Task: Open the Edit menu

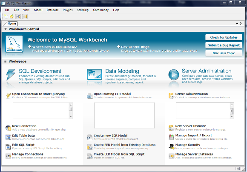Action: [x=16, y=10]
